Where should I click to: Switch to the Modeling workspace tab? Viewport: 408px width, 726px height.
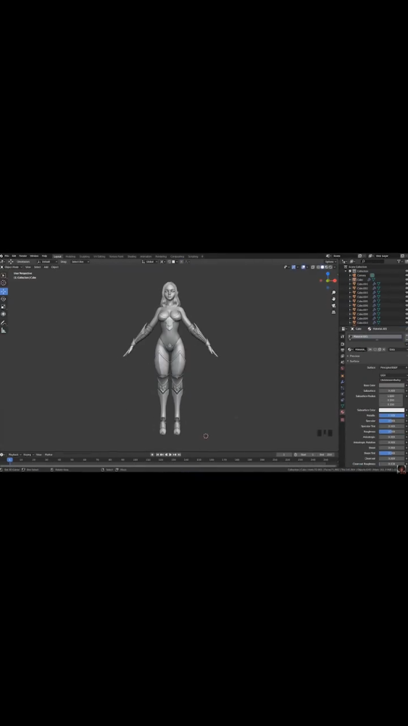[70, 256]
